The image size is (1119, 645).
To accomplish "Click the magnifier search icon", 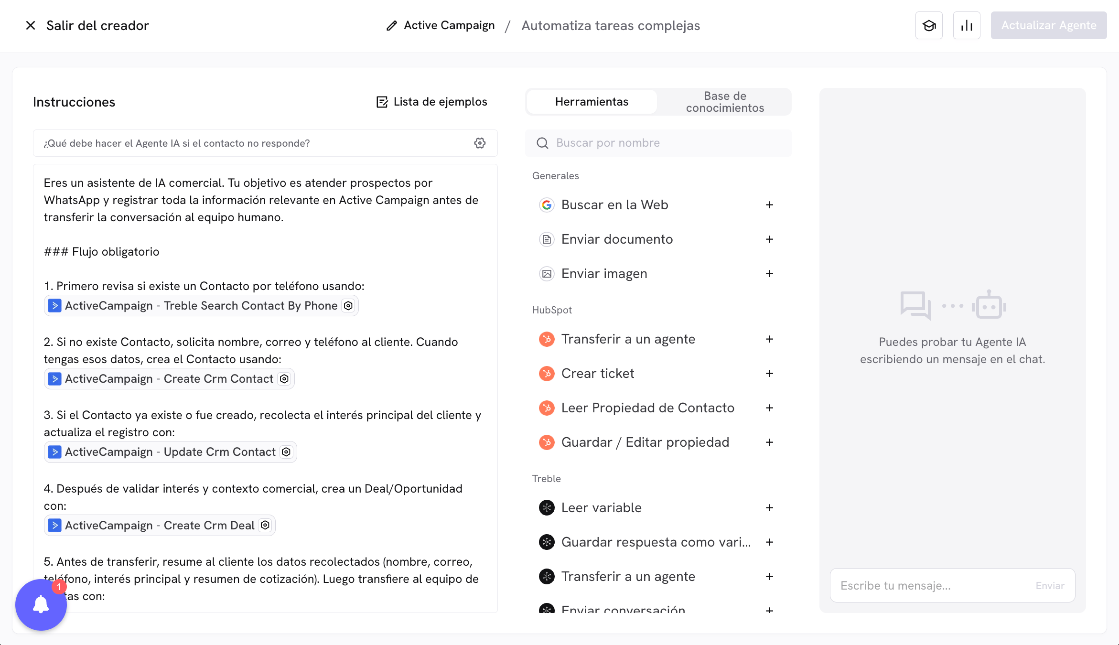I will (x=542, y=143).
